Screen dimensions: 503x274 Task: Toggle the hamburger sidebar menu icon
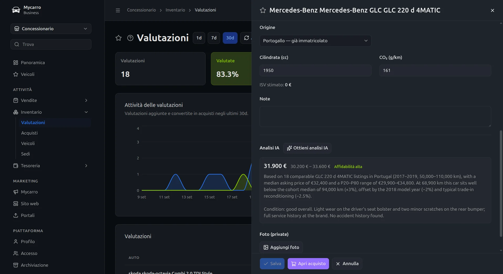(118, 10)
